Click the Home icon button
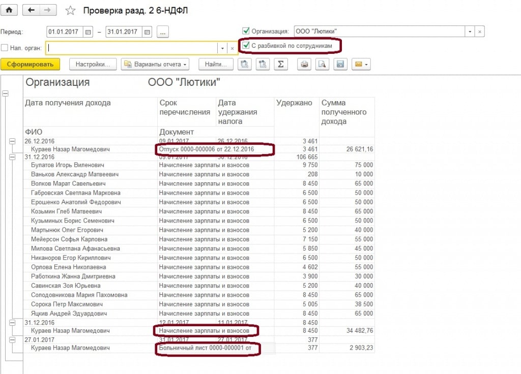Image resolution: width=521 pixels, height=374 pixels. [x=10, y=10]
